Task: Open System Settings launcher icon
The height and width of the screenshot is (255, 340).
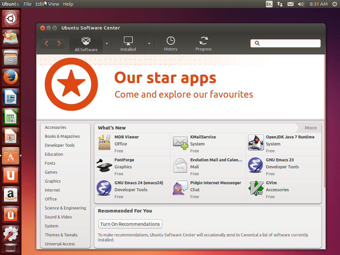Action: pos(11,234)
